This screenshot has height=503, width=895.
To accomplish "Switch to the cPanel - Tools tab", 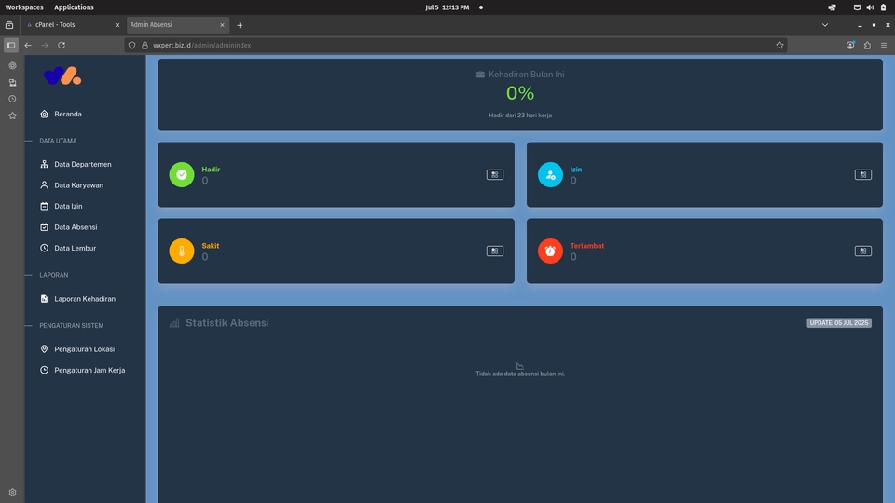I will tap(73, 24).
